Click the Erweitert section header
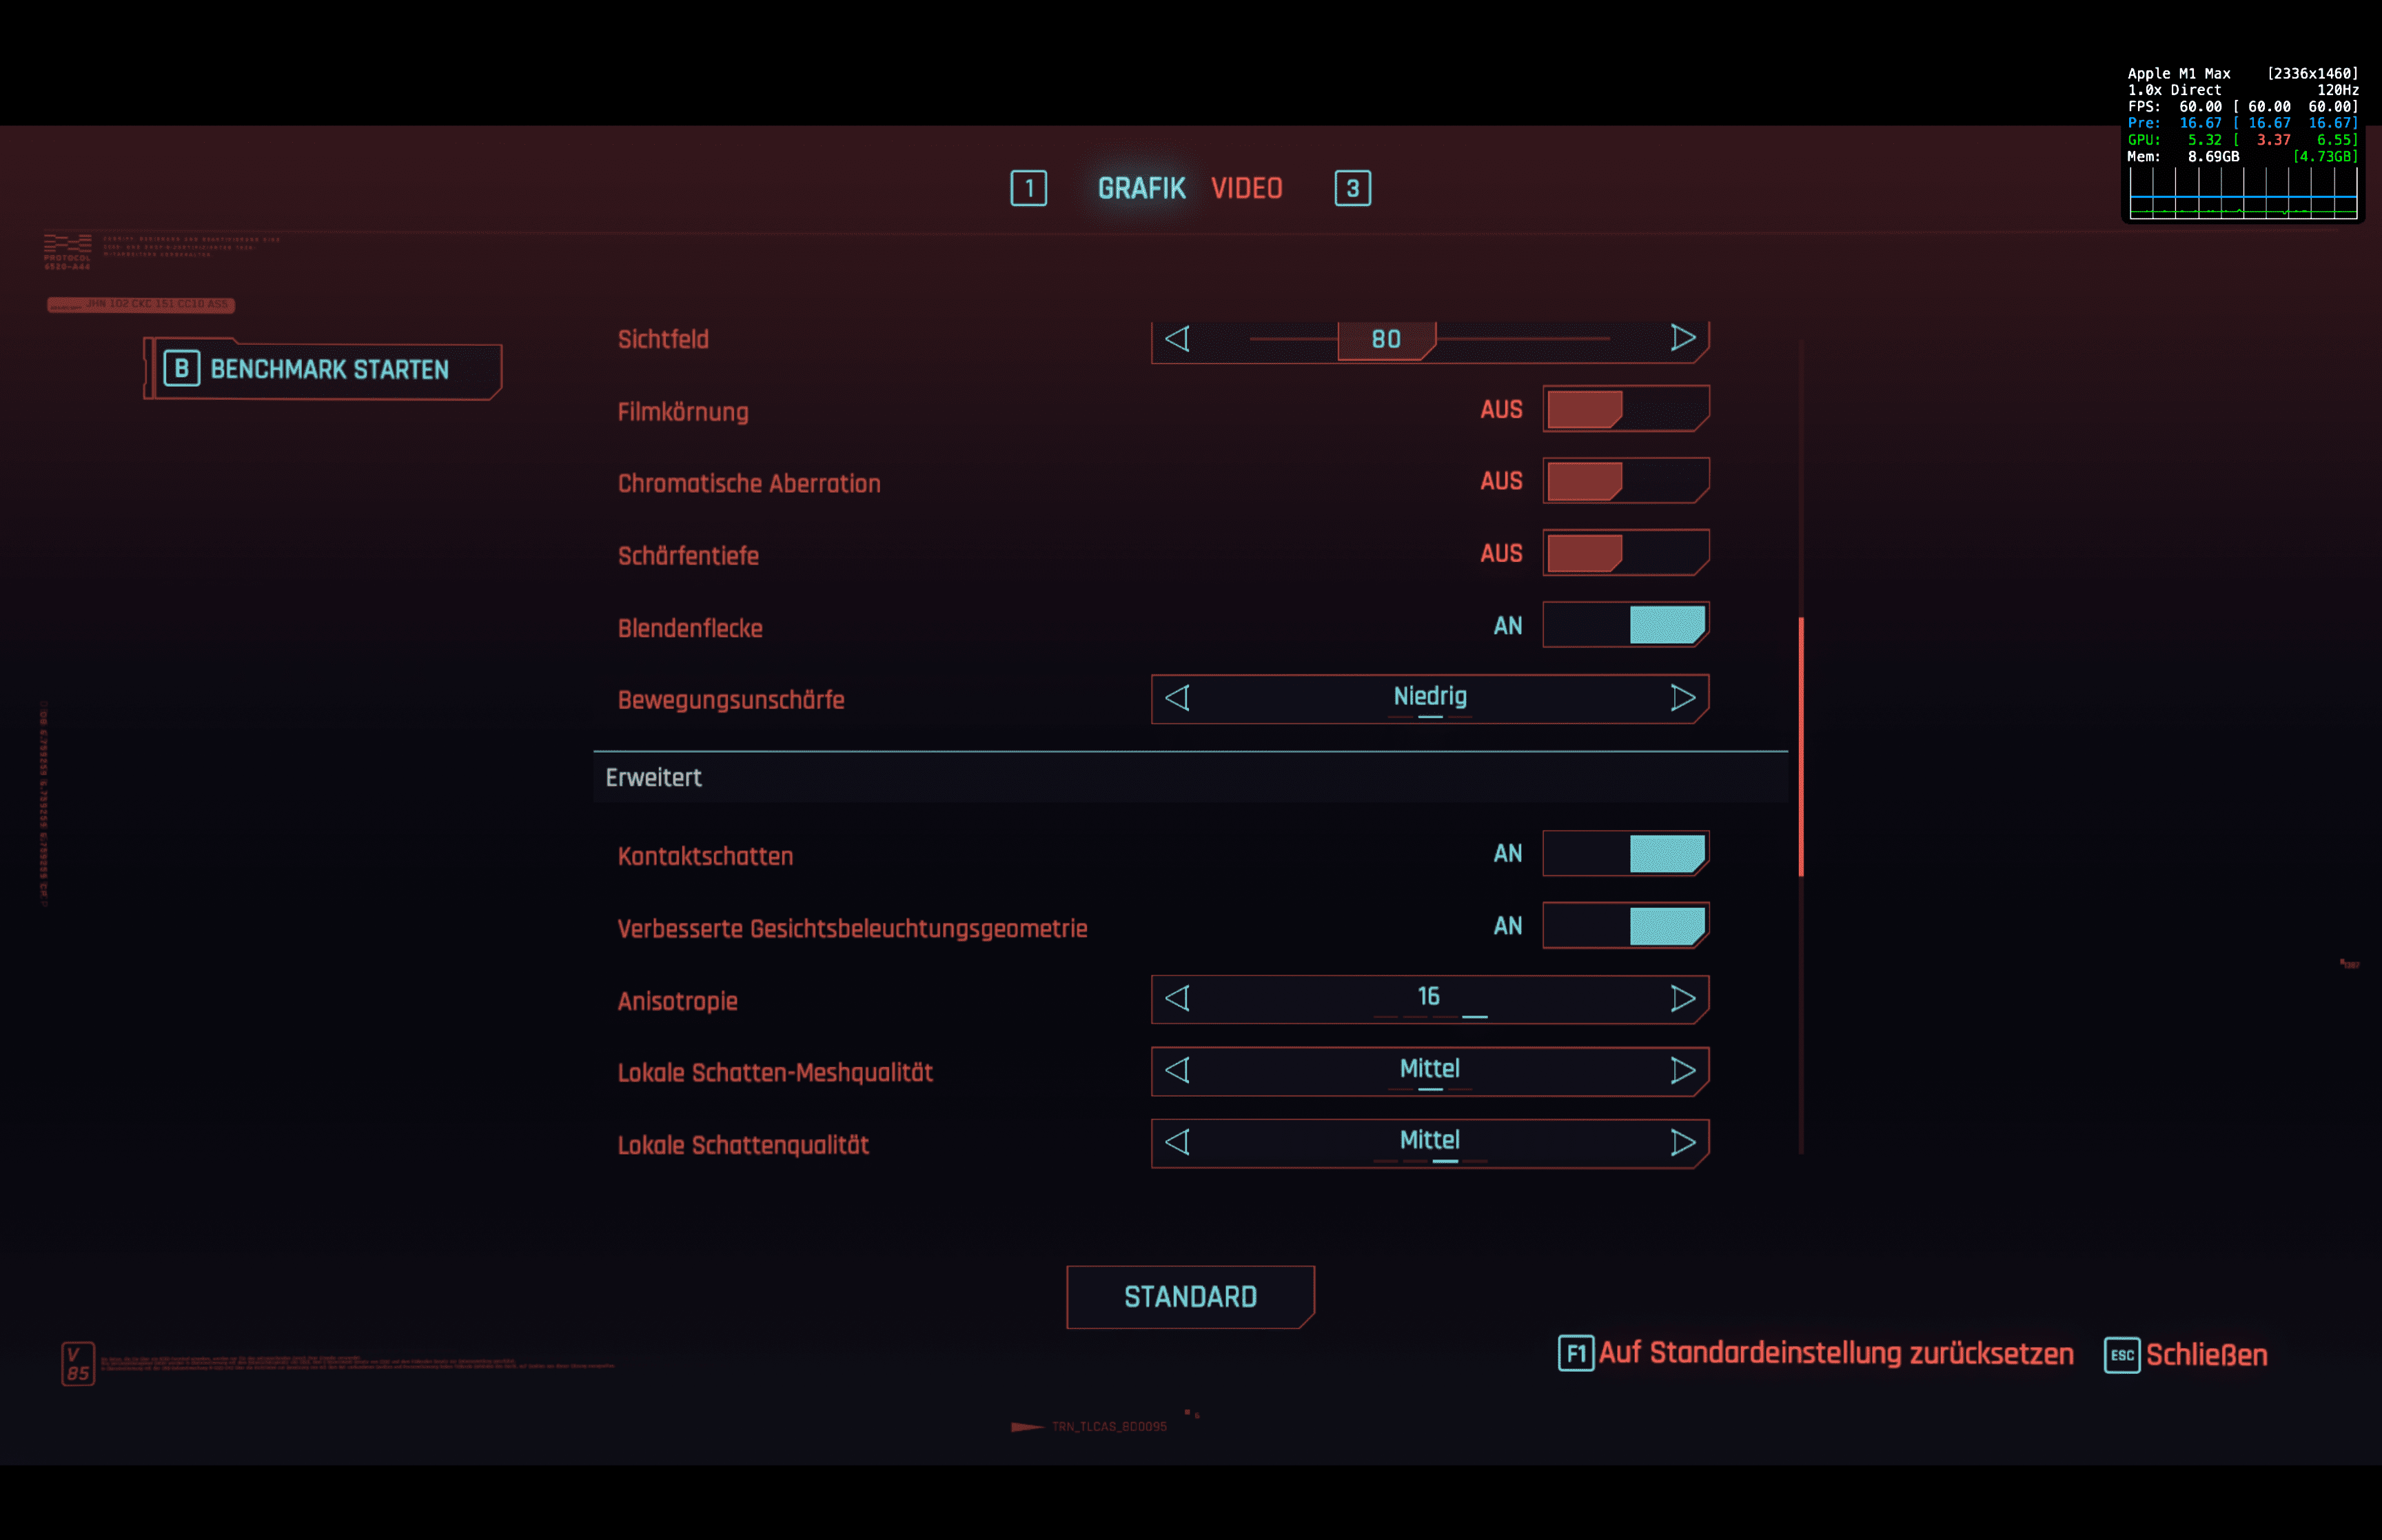Screen dimensions: 2382x1540 (1190, 777)
